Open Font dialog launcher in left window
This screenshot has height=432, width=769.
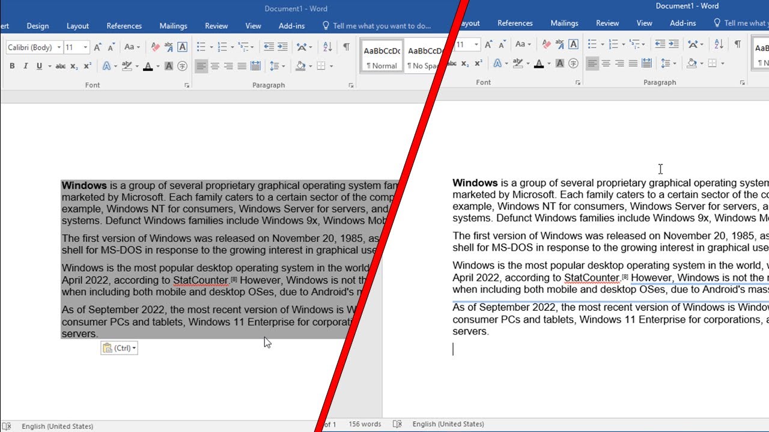click(x=187, y=86)
